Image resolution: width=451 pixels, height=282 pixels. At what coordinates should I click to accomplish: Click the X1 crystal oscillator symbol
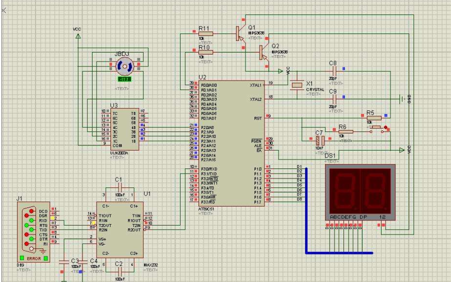pos(297,85)
